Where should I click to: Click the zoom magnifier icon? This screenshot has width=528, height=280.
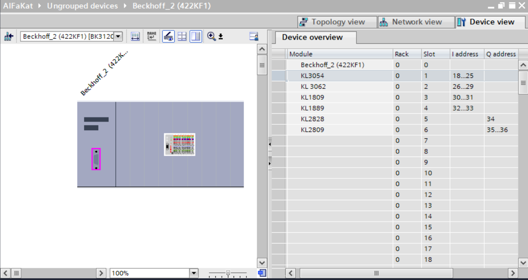pos(211,36)
